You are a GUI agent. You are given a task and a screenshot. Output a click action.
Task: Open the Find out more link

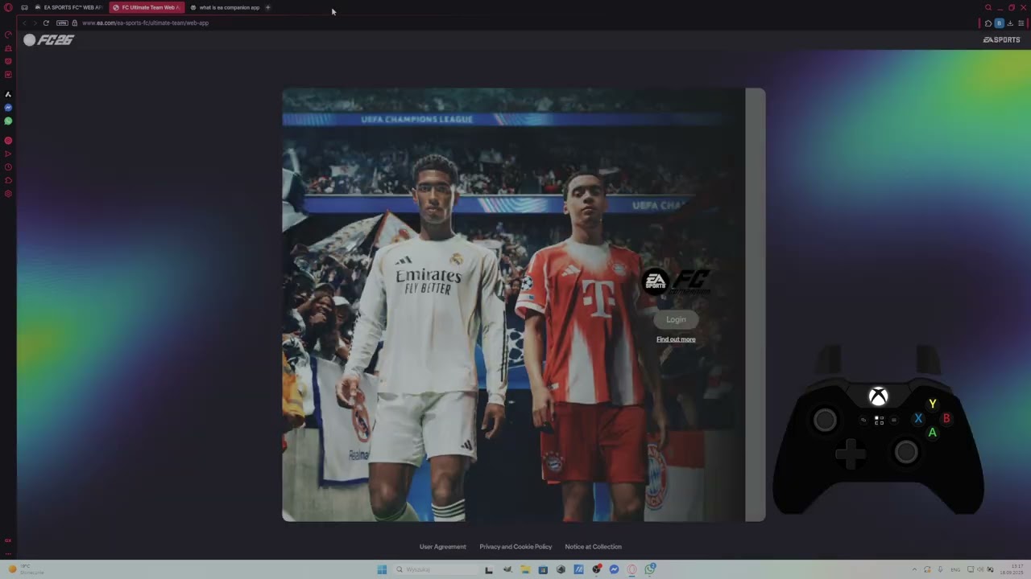click(676, 339)
